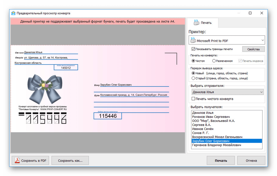
Task: Click 'Сохранить как...' button
Action: point(70,160)
